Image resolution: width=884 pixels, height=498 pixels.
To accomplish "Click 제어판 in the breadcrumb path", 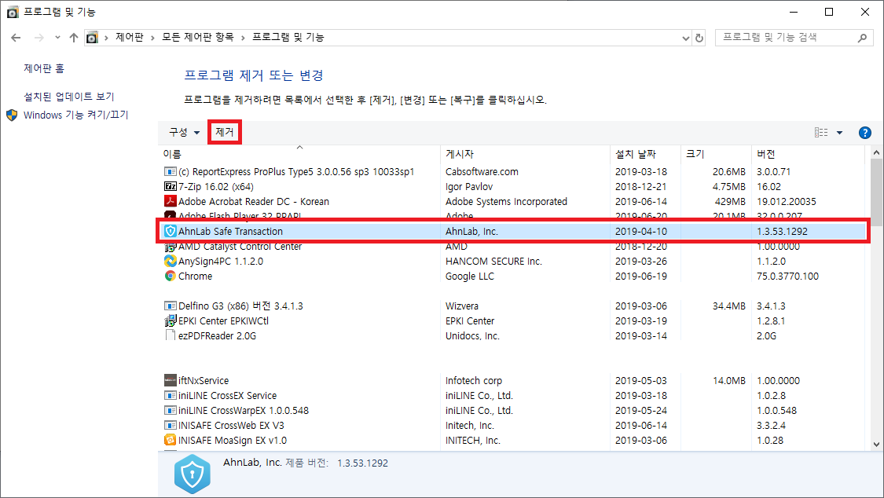I will click(130, 37).
